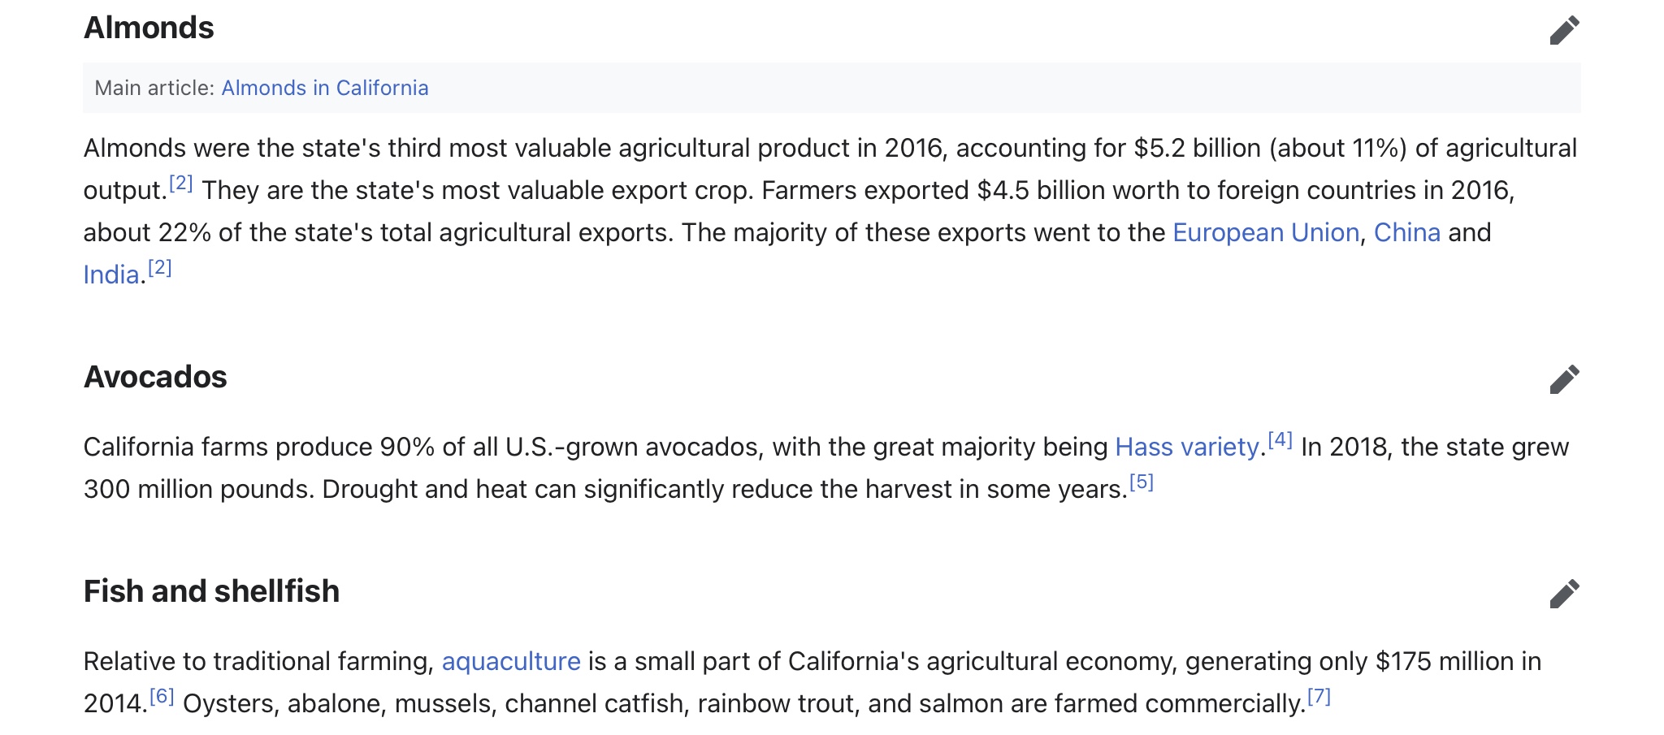Open the China link

(x=1407, y=232)
